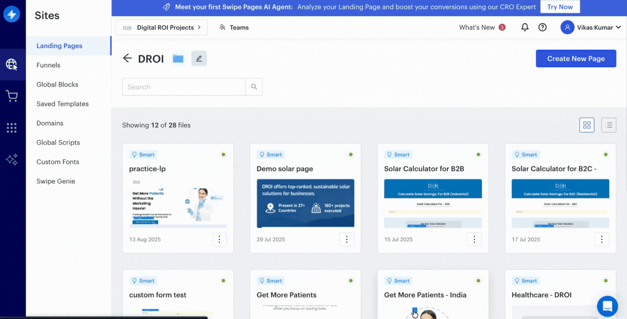Click the 15 Jul 2025 date text

click(x=398, y=240)
